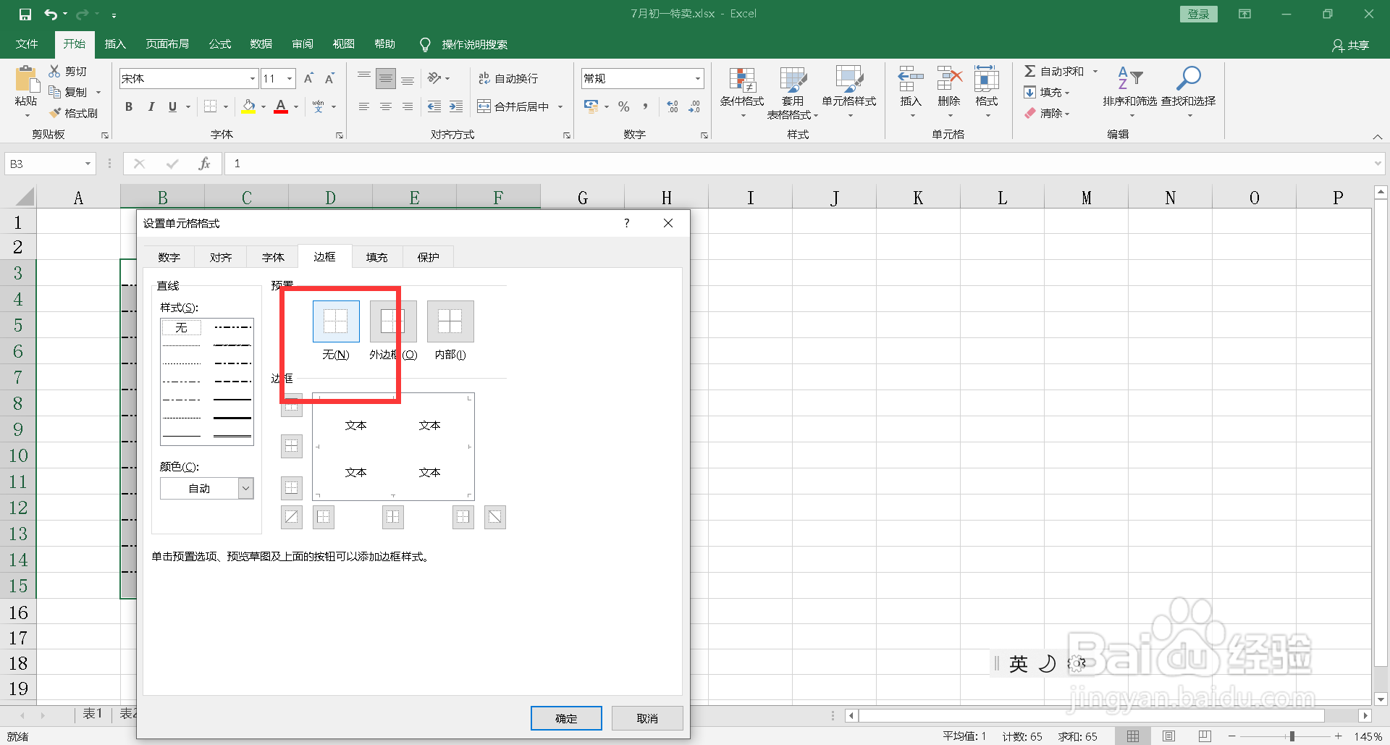Switch to the 插入 ribbon tab
Image resolution: width=1390 pixels, height=745 pixels.
click(115, 44)
